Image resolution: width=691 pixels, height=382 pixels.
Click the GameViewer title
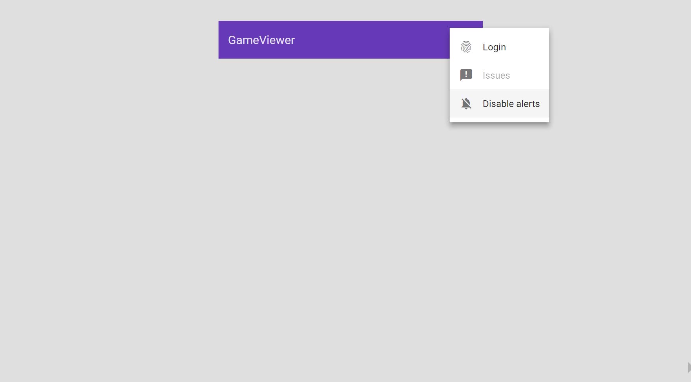(261, 40)
